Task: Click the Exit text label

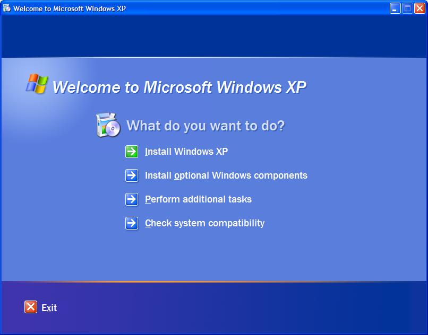Action: pos(49,307)
